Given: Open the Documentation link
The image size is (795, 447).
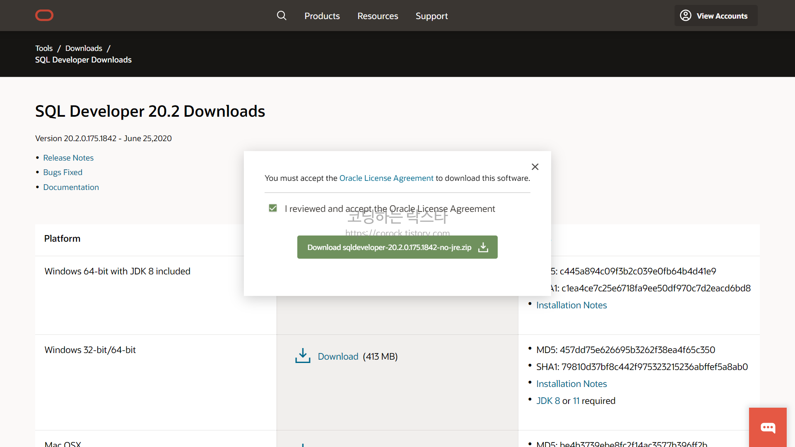Looking at the screenshot, I should click(71, 187).
